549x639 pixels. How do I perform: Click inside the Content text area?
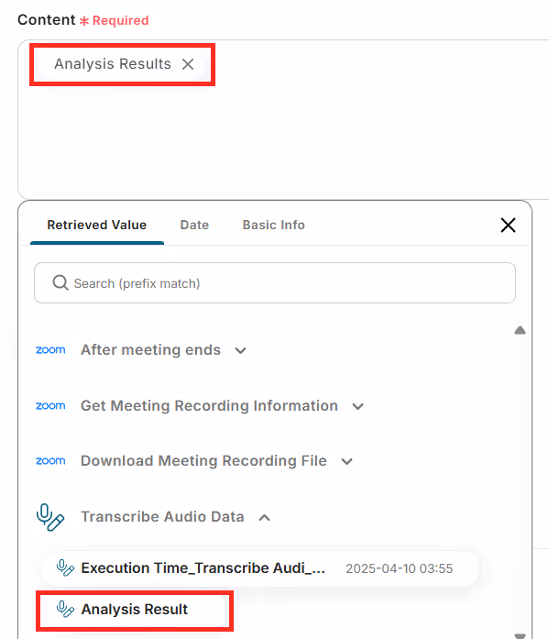283,119
